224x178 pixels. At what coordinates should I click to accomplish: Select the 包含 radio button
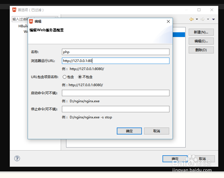(x=64, y=77)
